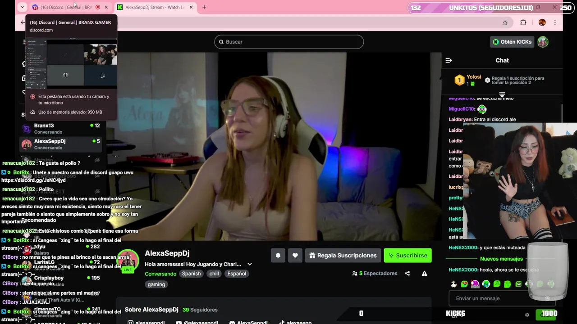Pick the purple DJ emote
The height and width of the screenshot is (324, 577).
point(475,284)
